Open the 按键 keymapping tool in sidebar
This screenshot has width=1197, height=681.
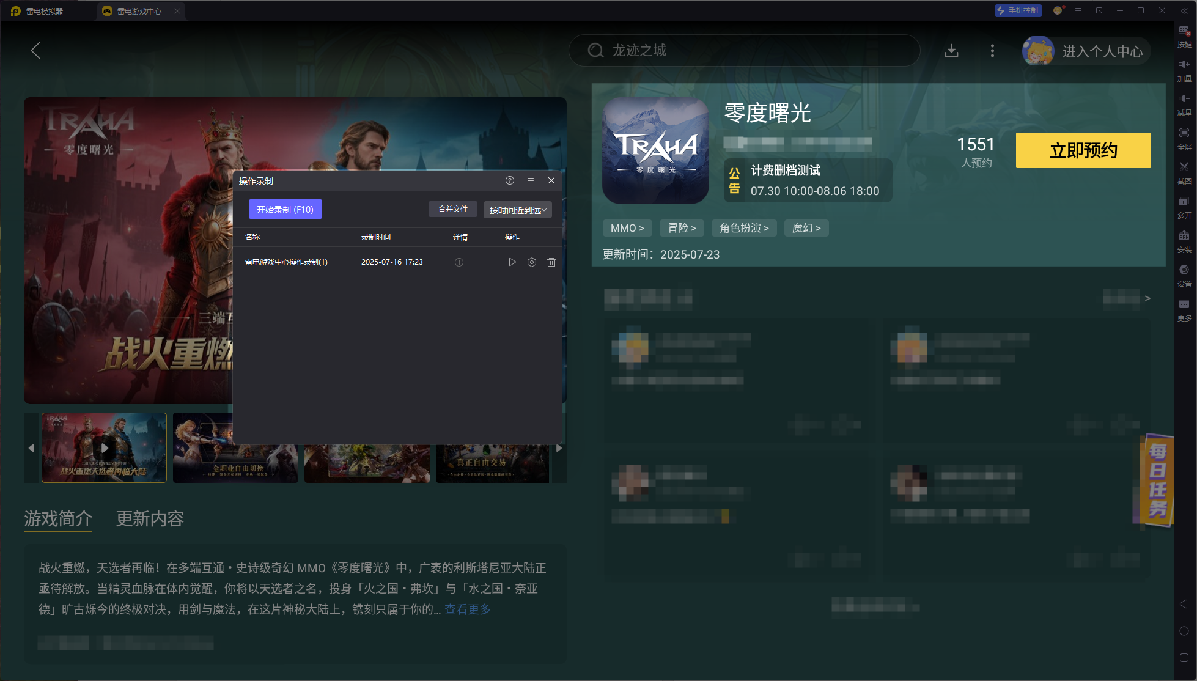pos(1184,37)
